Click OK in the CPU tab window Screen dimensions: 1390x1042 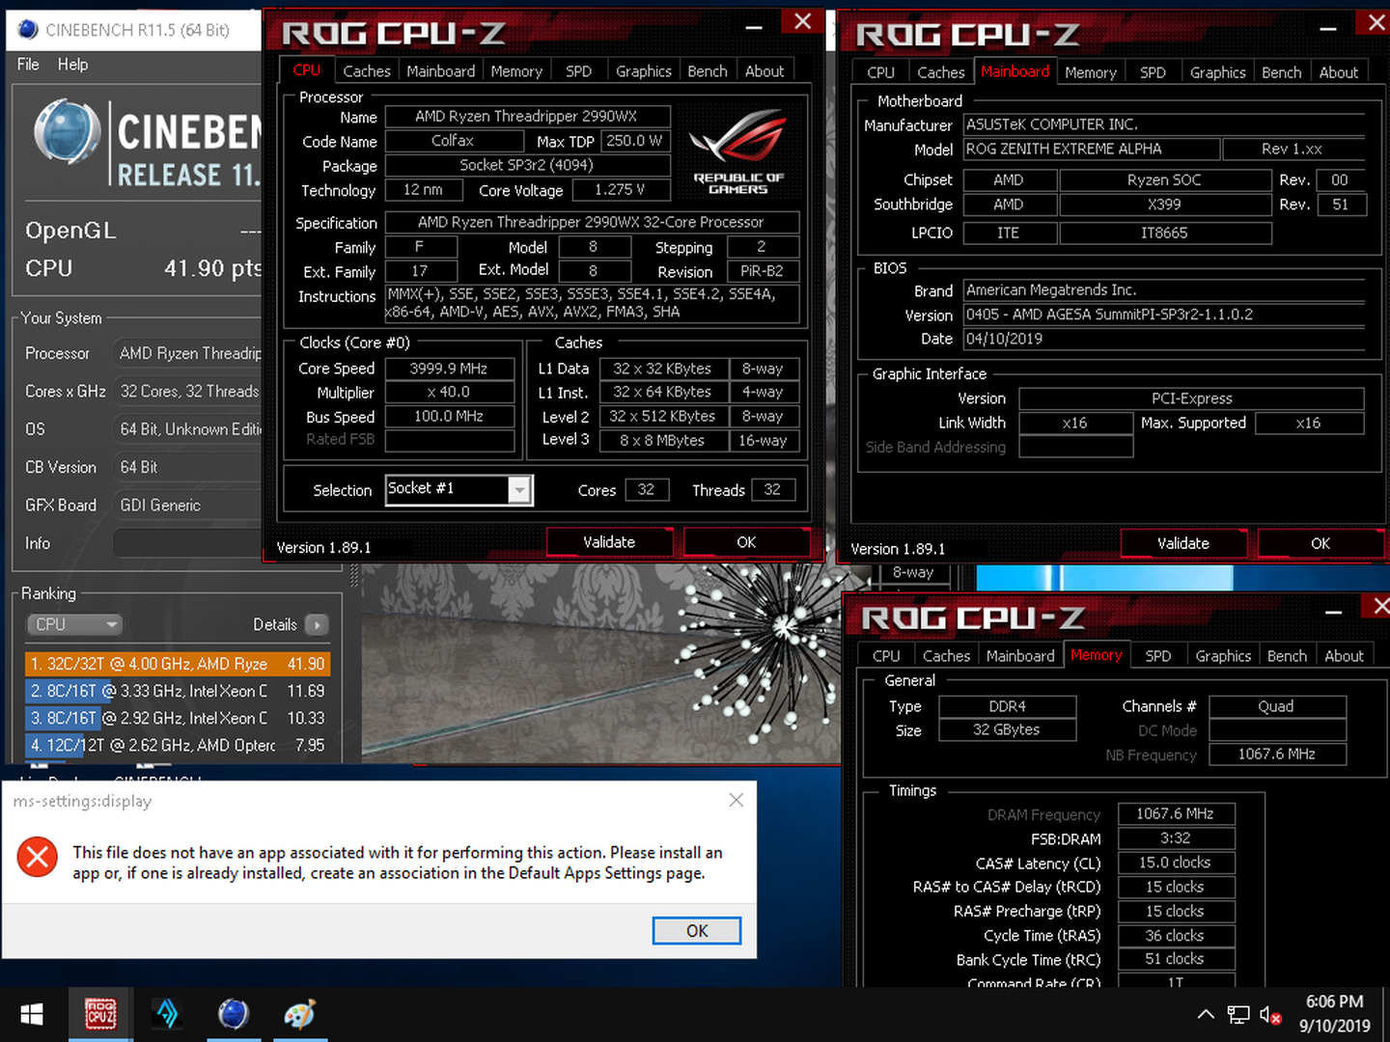coord(746,542)
